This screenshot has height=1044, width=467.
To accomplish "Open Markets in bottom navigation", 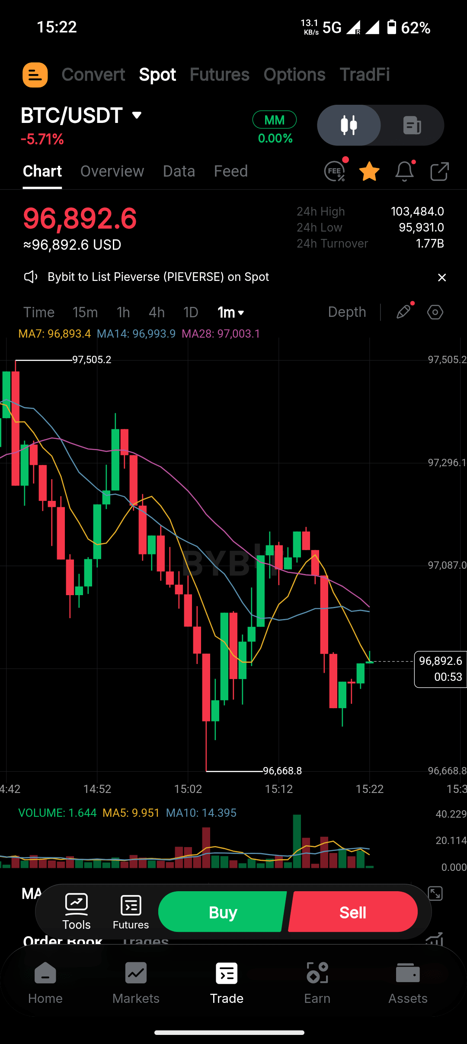I will click(x=136, y=983).
